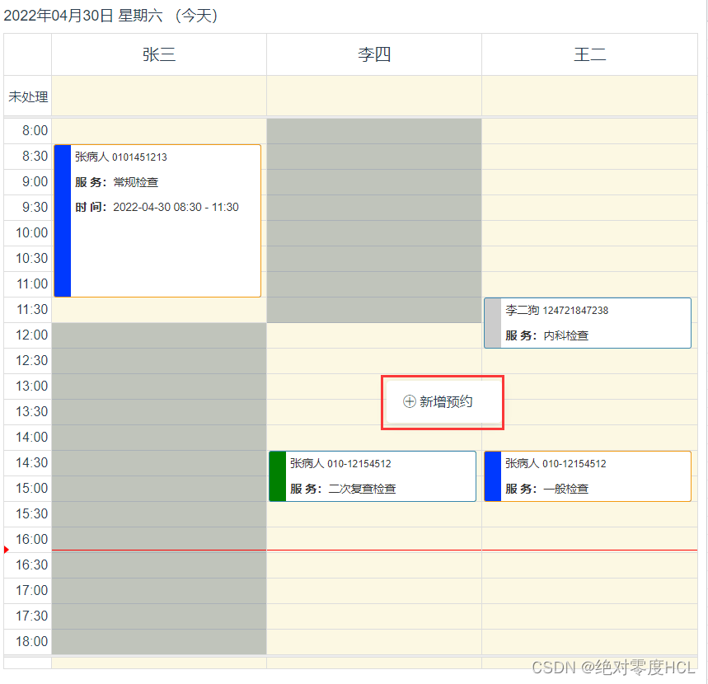The height and width of the screenshot is (684, 708).
Task: Click the grey status bar on 内科检查 card
Action: pos(493,323)
